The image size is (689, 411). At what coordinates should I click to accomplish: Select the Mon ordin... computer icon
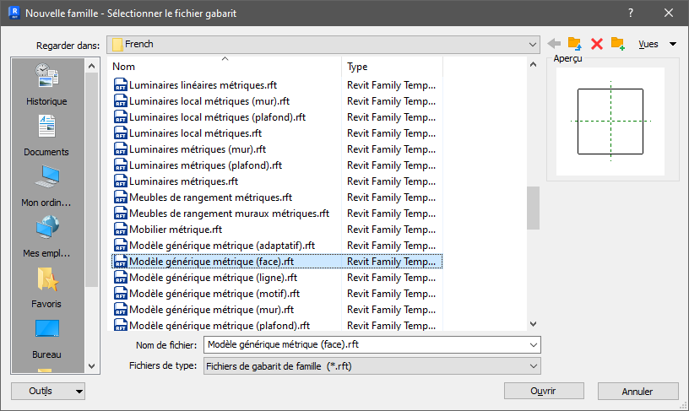[46, 187]
